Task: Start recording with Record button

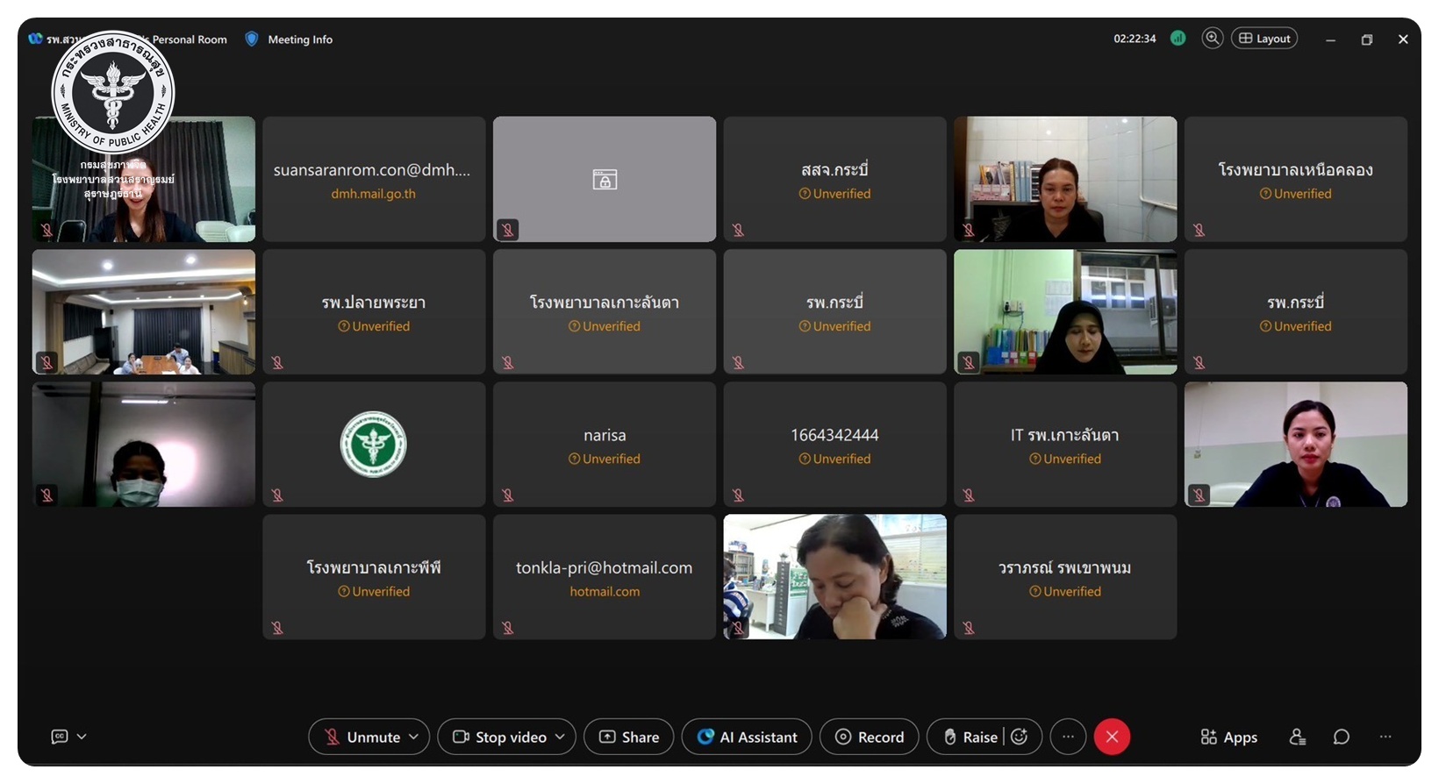Action: 869,737
